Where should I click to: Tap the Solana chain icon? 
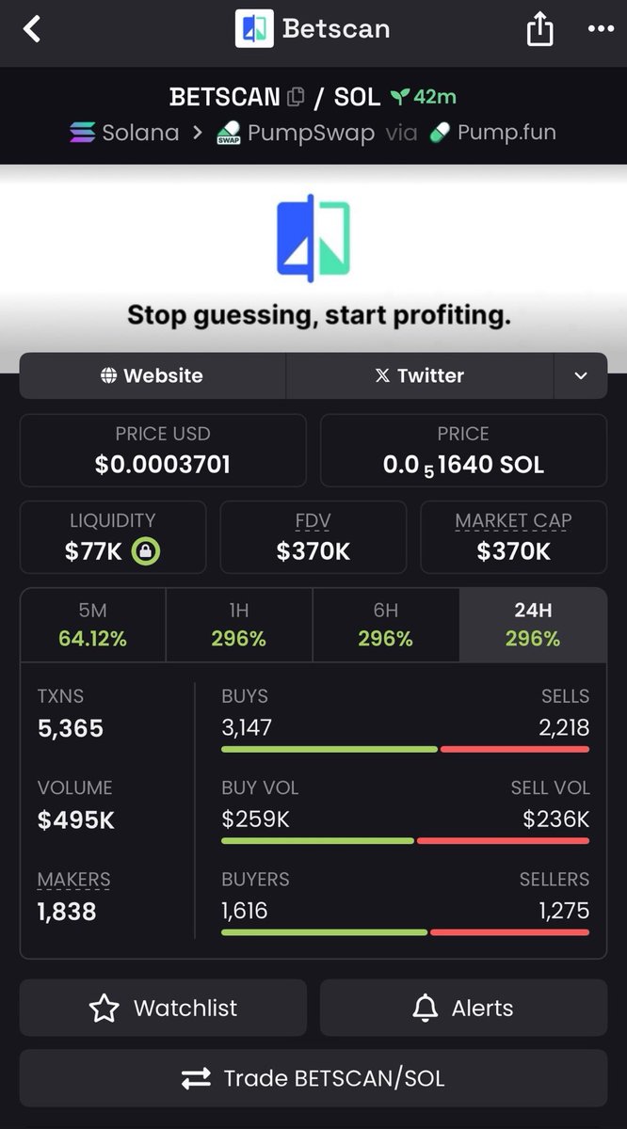tap(83, 133)
